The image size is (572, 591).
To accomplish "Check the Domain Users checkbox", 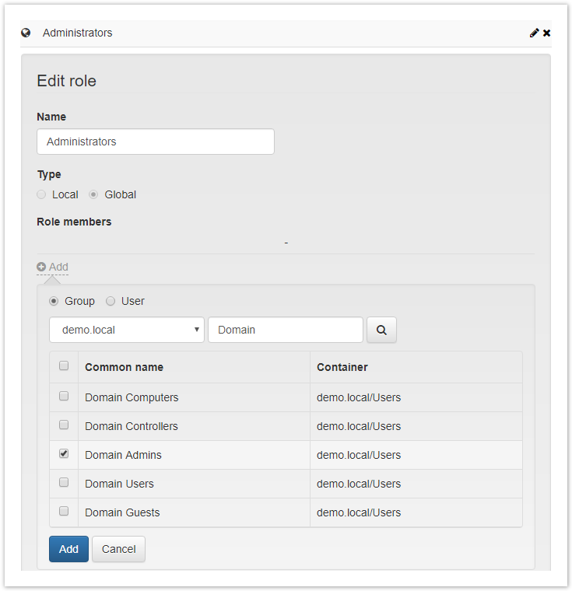I will coord(64,482).
